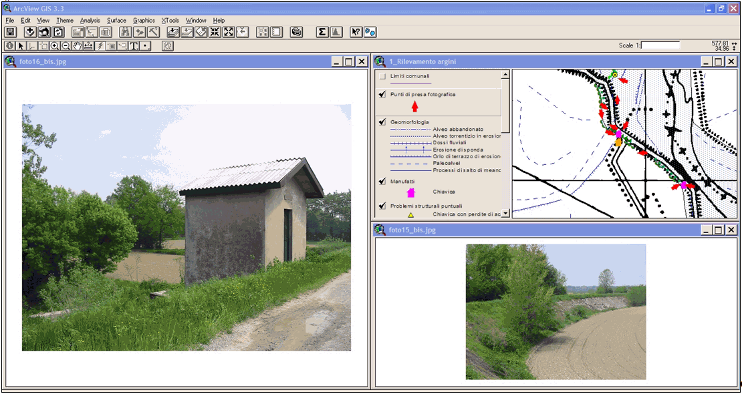Click the hammer Query Builder icon
742x394 pixels.
153,32
